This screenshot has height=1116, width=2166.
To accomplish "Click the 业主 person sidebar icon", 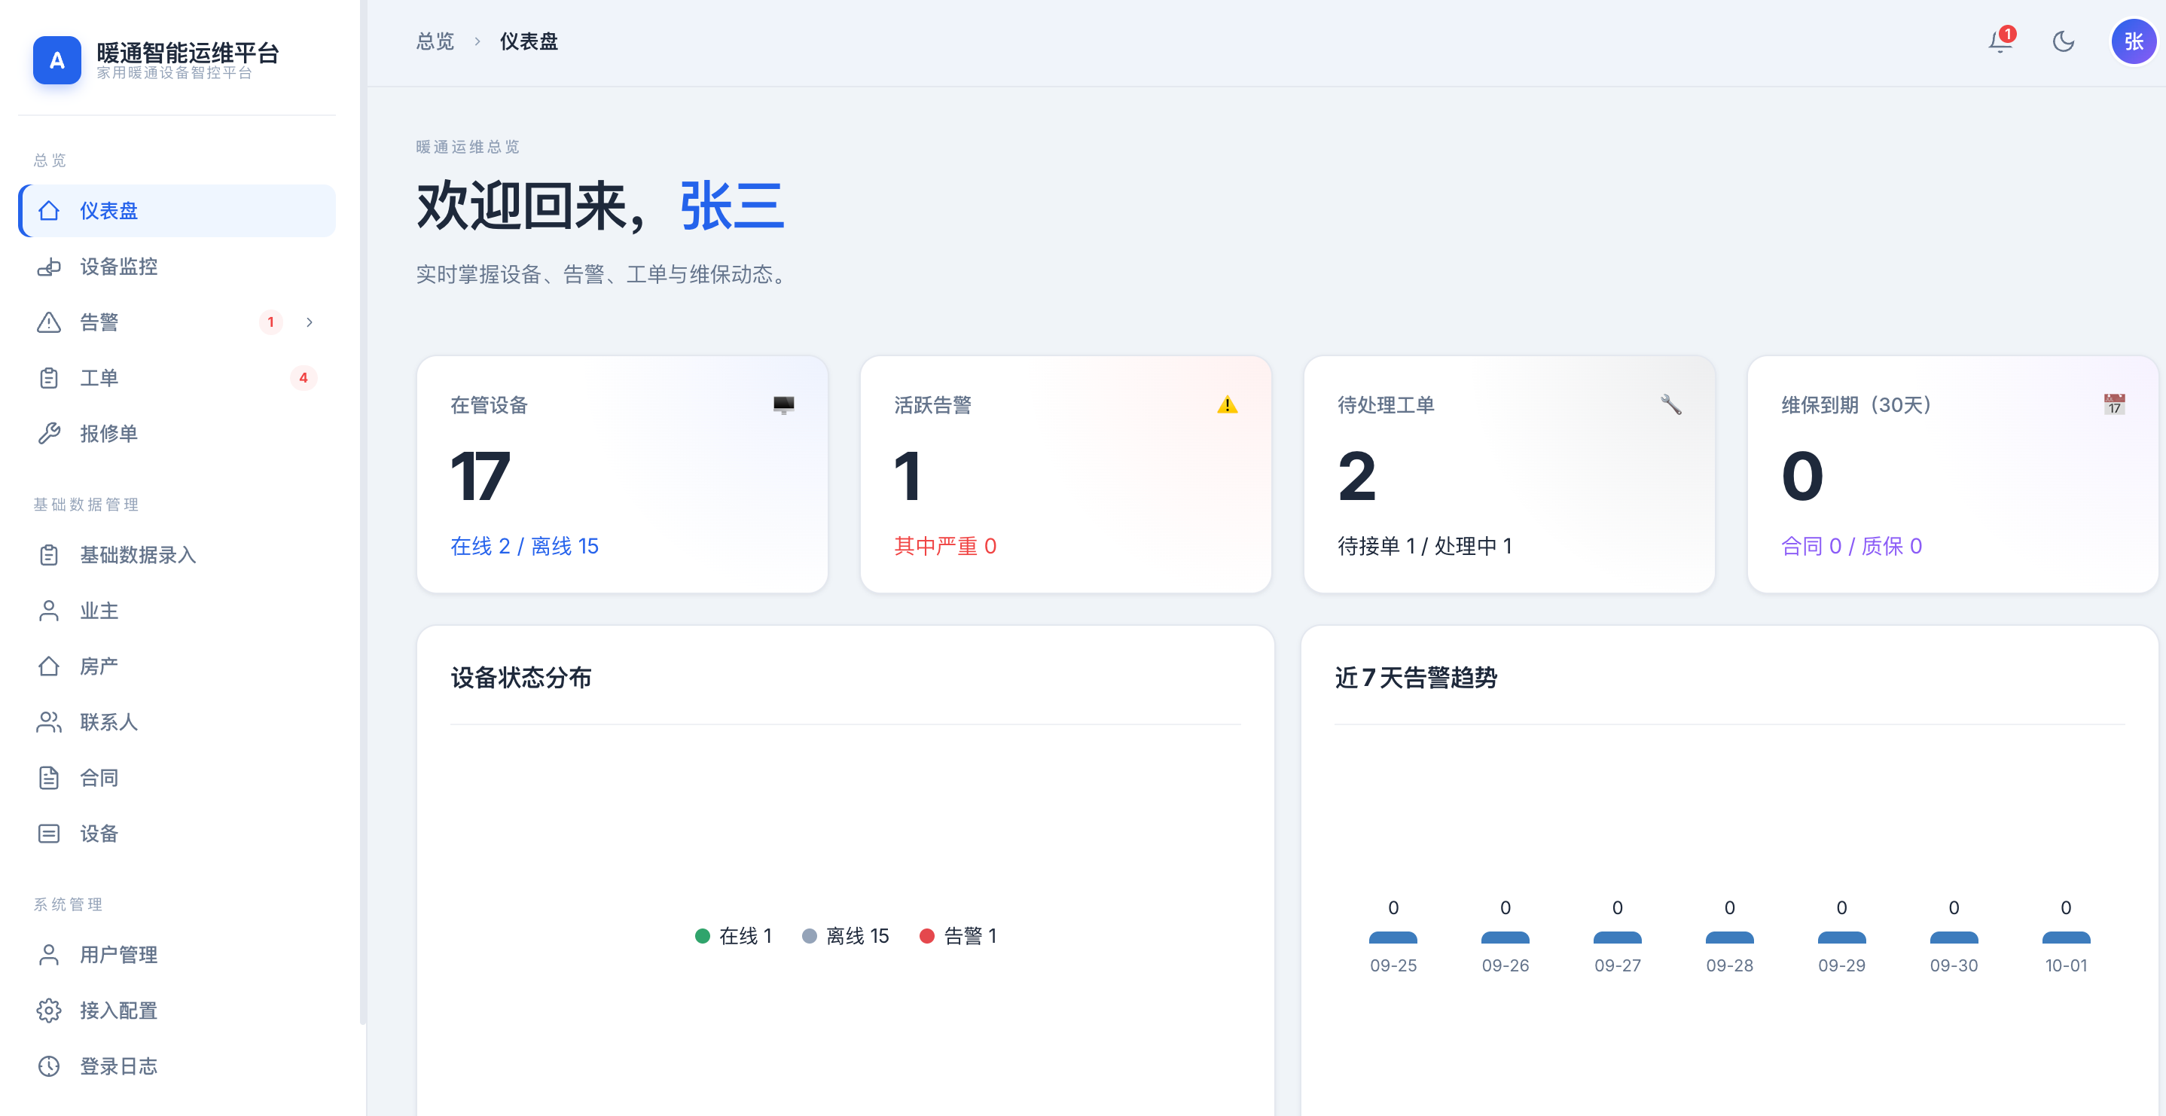I will (x=49, y=611).
